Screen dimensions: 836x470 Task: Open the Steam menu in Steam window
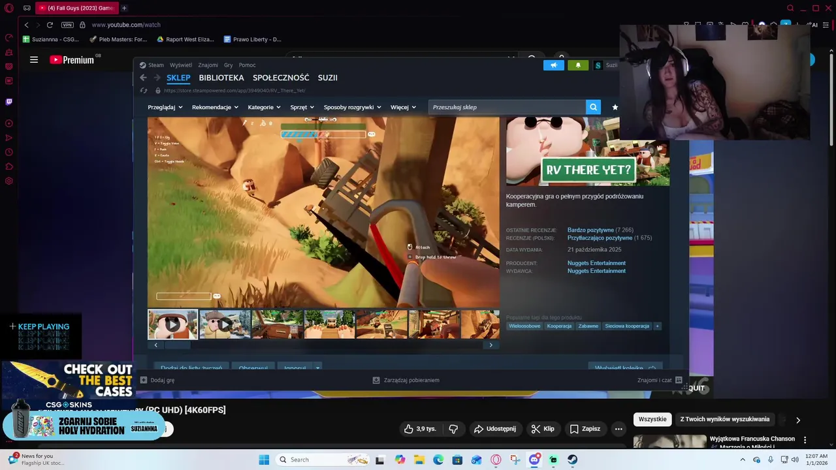click(x=153, y=65)
